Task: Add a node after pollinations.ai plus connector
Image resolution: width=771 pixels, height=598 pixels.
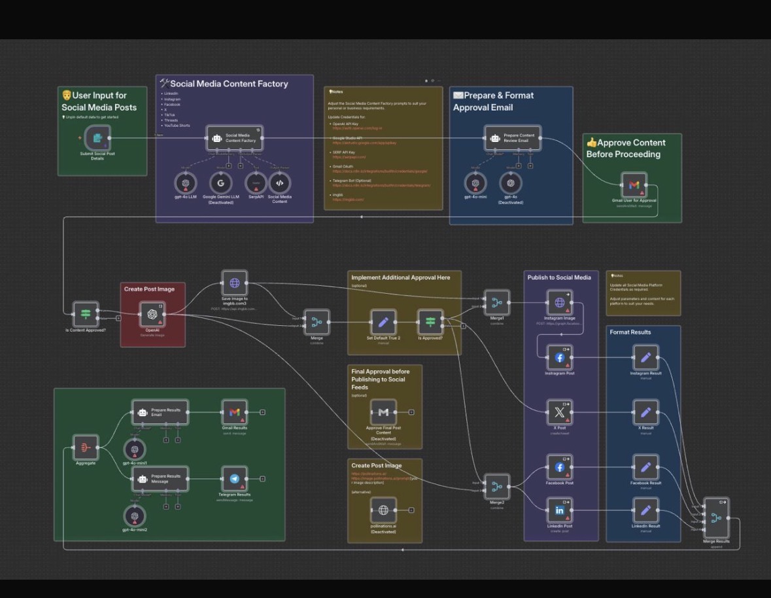Action: [x=411, y=510]
